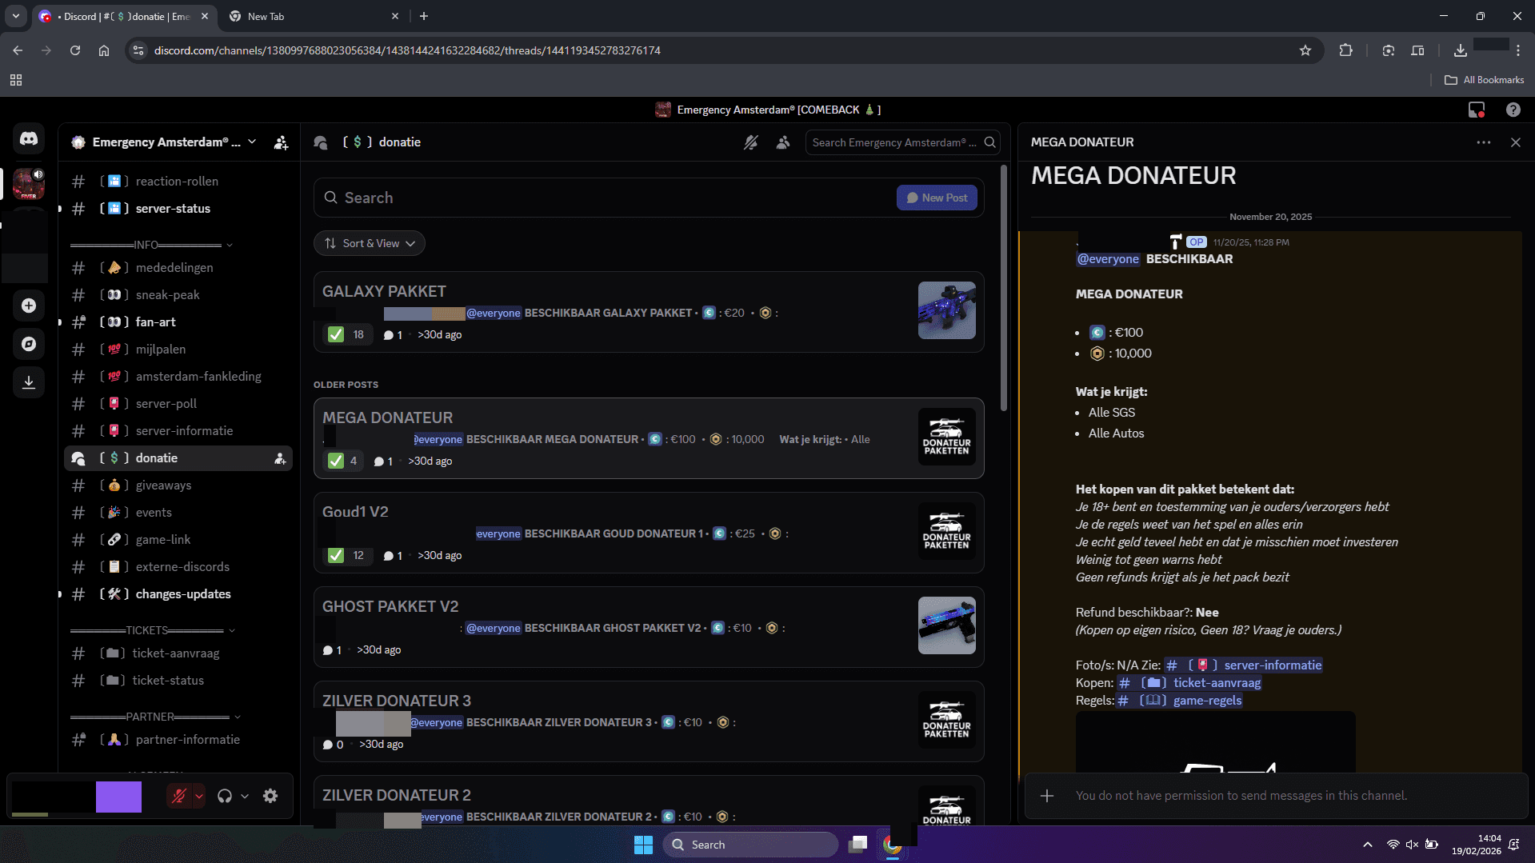
Task: Open Task View on the taskbar
Action: [x=858, y=845]
